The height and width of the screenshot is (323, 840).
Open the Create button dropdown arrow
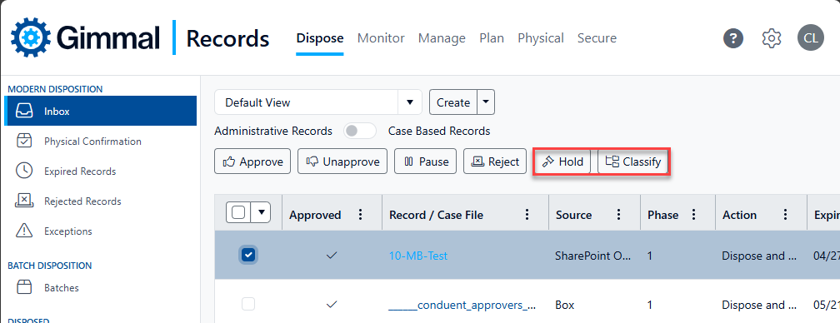(x=485, y=102)
